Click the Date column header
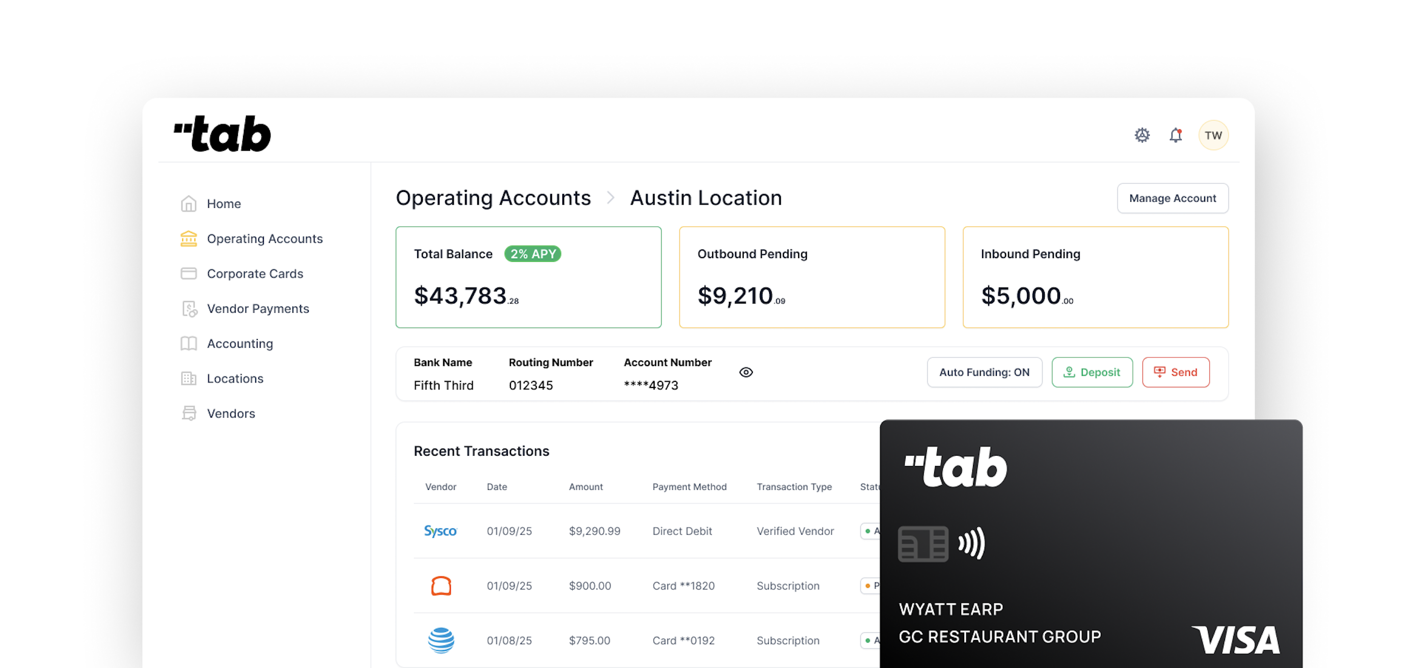1414x668 pixels. click(x=497, y=487)
